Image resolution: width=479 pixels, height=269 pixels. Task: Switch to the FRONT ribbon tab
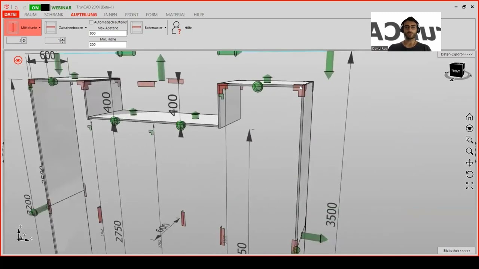point(132,15)
